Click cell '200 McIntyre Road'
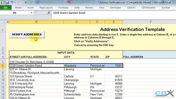 36,87
